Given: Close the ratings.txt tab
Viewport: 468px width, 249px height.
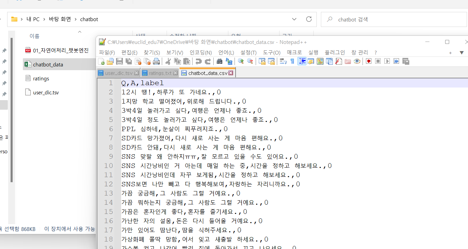Looking at the screenshot, I should pyautogui.click(x=176, y=73).
